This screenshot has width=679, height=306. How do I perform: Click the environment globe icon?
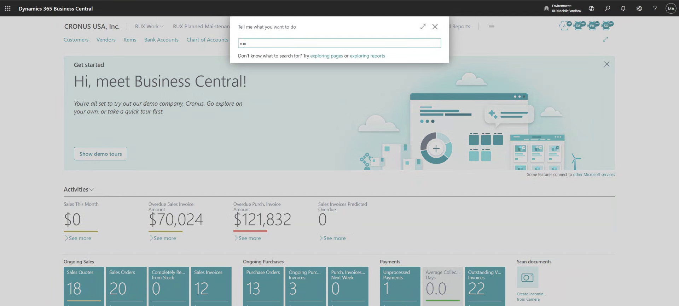[546, 8]
